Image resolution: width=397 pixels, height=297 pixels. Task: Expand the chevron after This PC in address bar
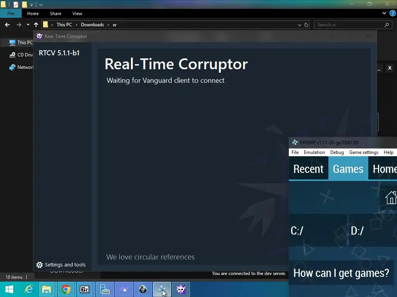click(76, 25)
